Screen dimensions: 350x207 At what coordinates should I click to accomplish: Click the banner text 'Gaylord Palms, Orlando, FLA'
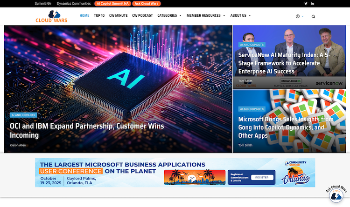[x=82, y=181]
